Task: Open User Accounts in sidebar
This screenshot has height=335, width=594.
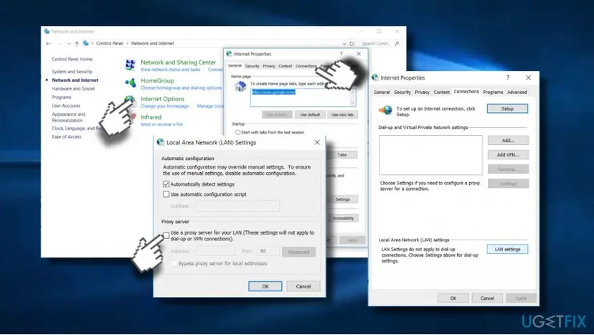Action: (x=66, y=105)
